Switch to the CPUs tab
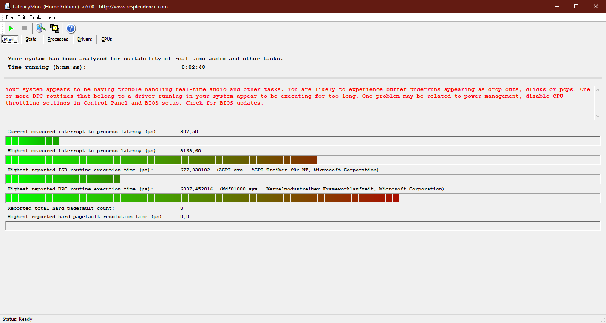Image resolution: width=606 pixels, height=323 pixels. coord(107,39)
